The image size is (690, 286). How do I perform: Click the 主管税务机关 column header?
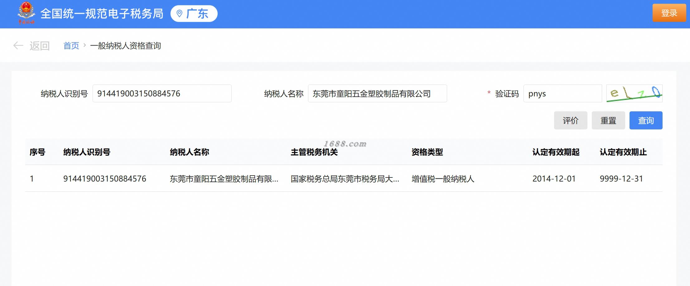click(x=314, y=152)
